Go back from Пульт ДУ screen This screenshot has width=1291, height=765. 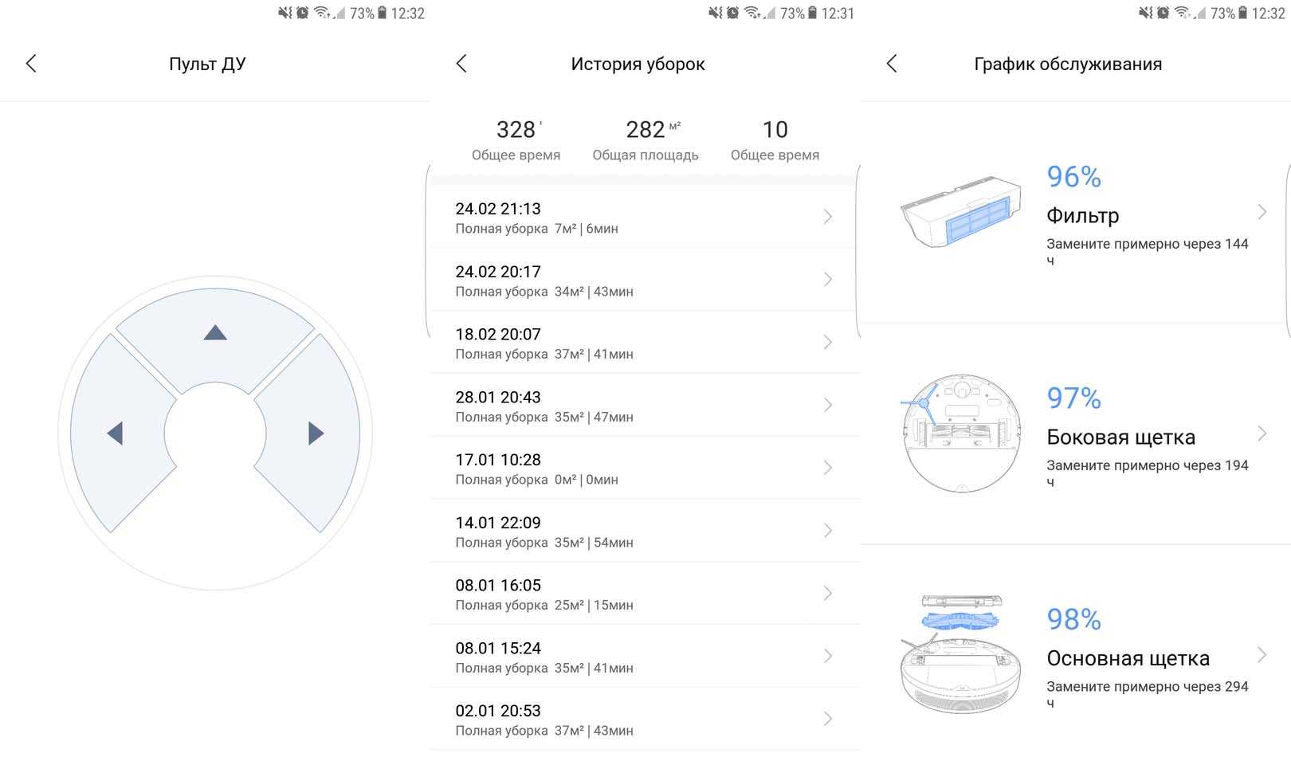31,64
